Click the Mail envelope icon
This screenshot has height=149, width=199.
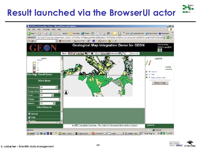(x=98, y=33)
